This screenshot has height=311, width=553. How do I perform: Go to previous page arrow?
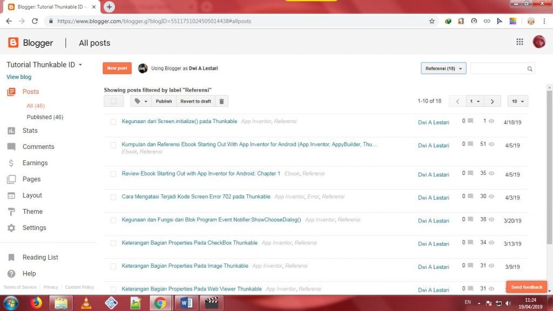[458, 101]
